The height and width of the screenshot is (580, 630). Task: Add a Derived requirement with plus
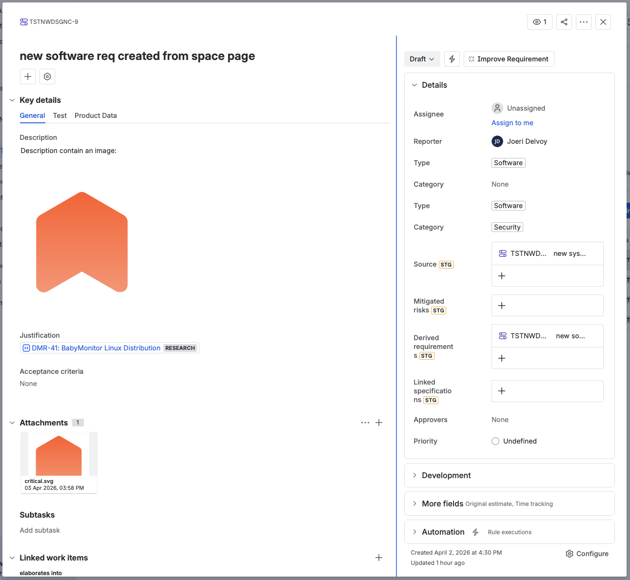502,358
